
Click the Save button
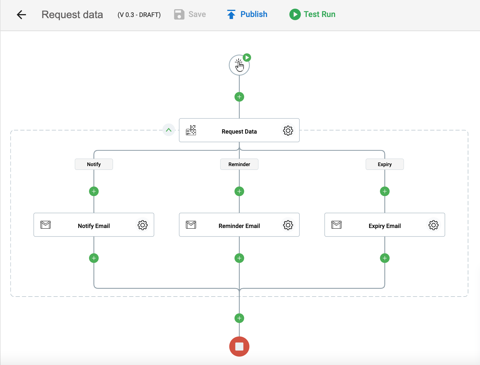190,14
